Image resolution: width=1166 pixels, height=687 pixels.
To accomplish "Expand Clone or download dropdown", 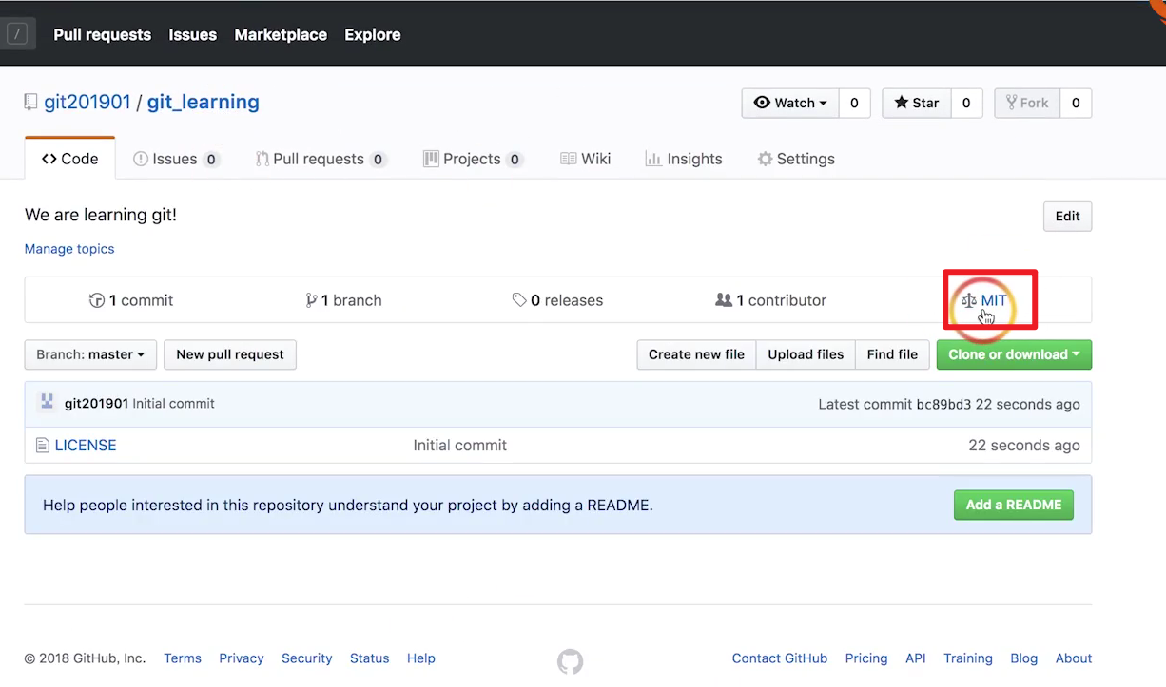I will [x=1014, y=354].
